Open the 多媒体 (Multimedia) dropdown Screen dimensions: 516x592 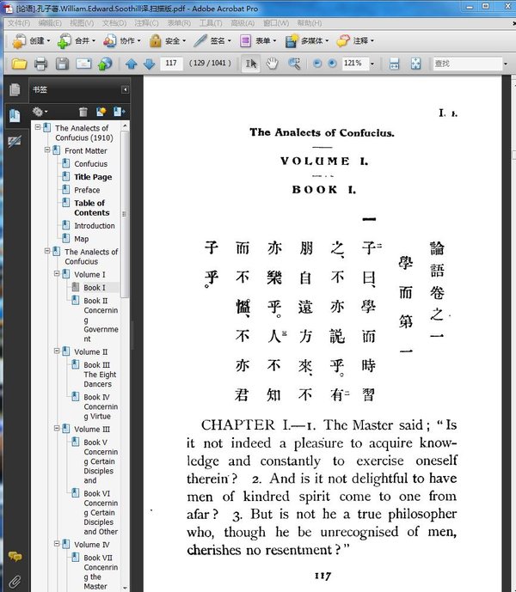tap(306, 40)
